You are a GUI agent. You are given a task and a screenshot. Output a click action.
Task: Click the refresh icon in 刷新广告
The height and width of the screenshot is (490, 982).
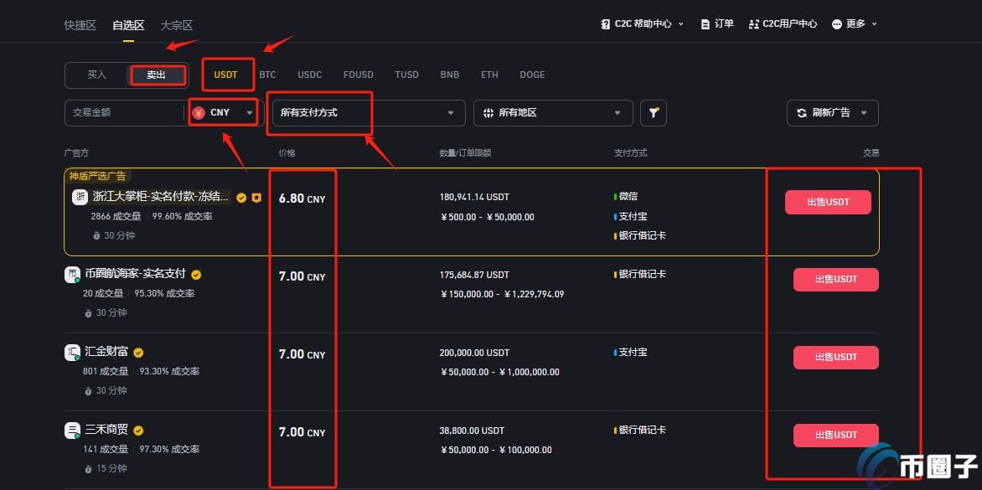click(x=801, y=112)
